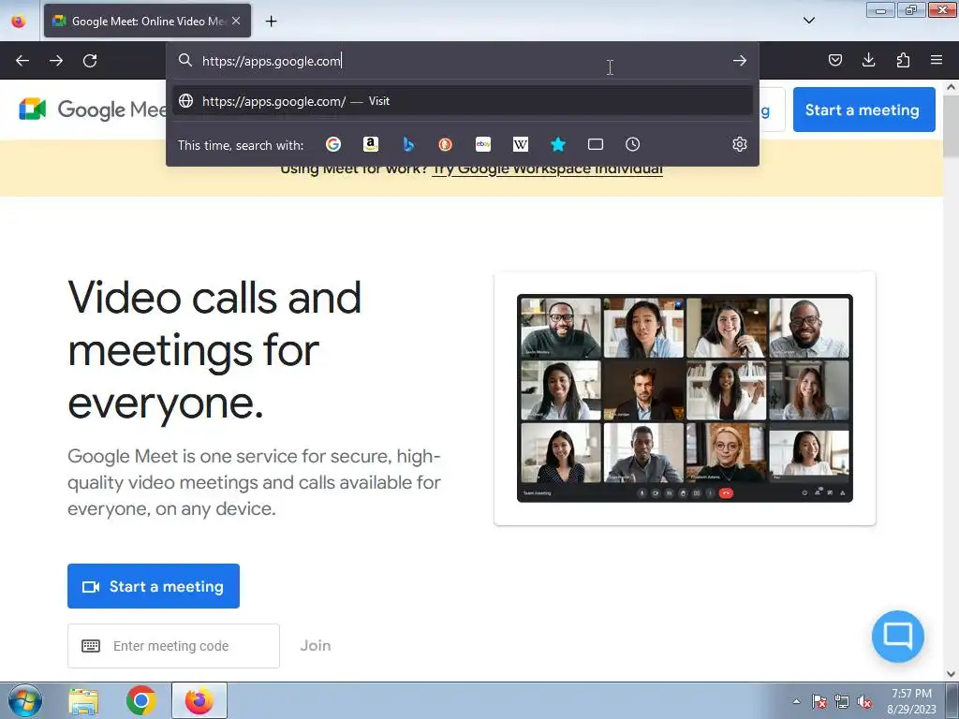The height and width of the screenshot is (719, 959).
Task: Click the header Start a meeting button
Action: coord(863,110)
